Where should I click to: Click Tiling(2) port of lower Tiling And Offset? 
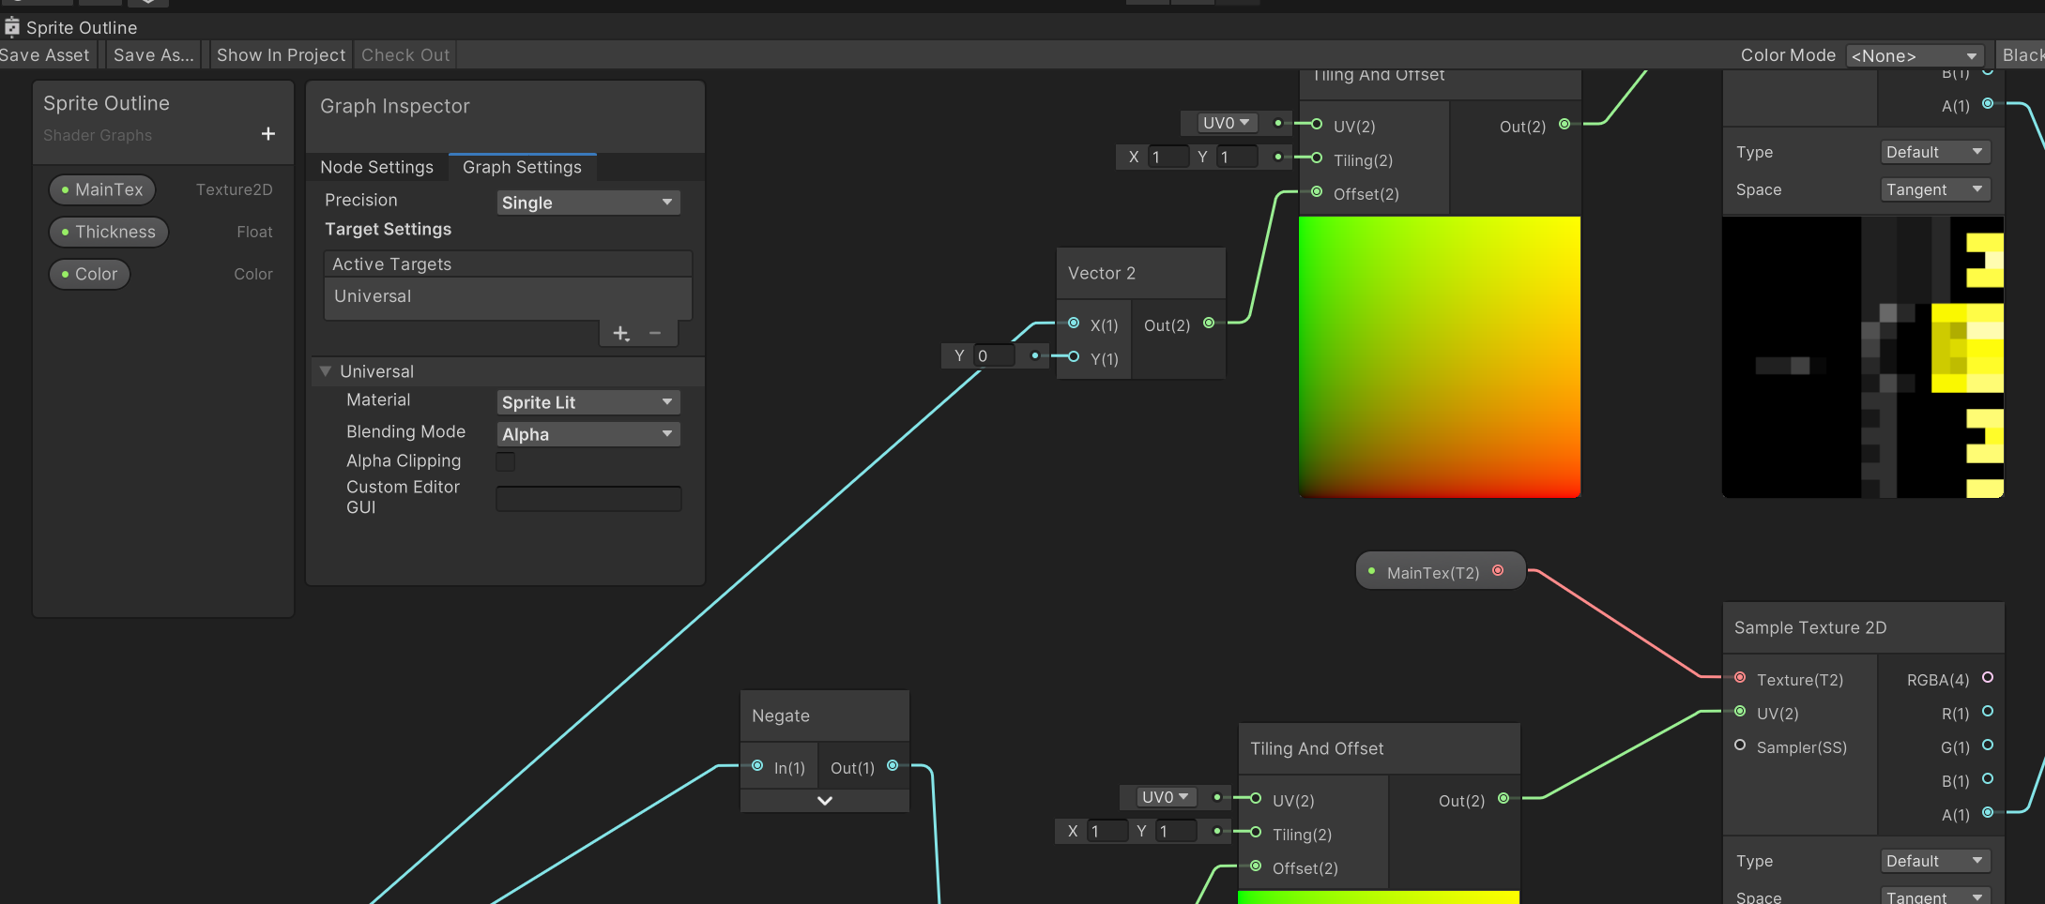tap(1256, 832)
